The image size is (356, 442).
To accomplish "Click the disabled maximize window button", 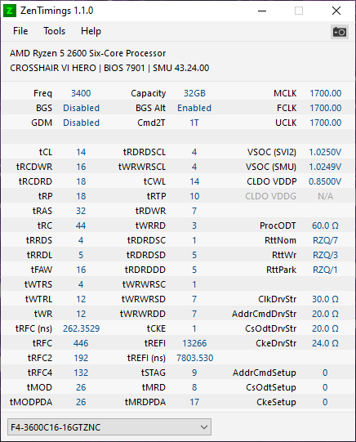I will tap(299, 11).
